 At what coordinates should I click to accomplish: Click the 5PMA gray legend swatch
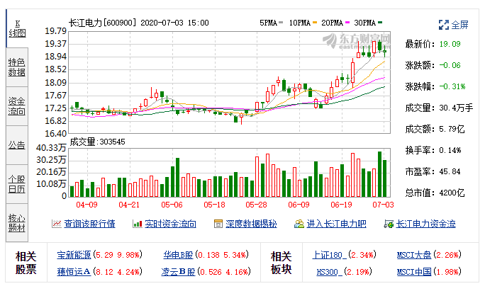click(281, 23)
